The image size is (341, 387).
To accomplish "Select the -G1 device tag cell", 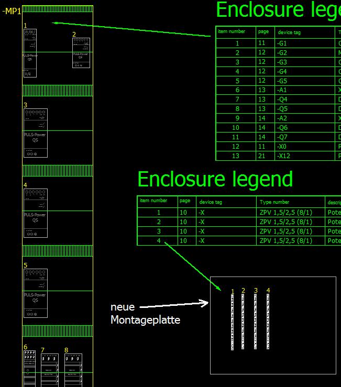I will (x=305, y=43).
